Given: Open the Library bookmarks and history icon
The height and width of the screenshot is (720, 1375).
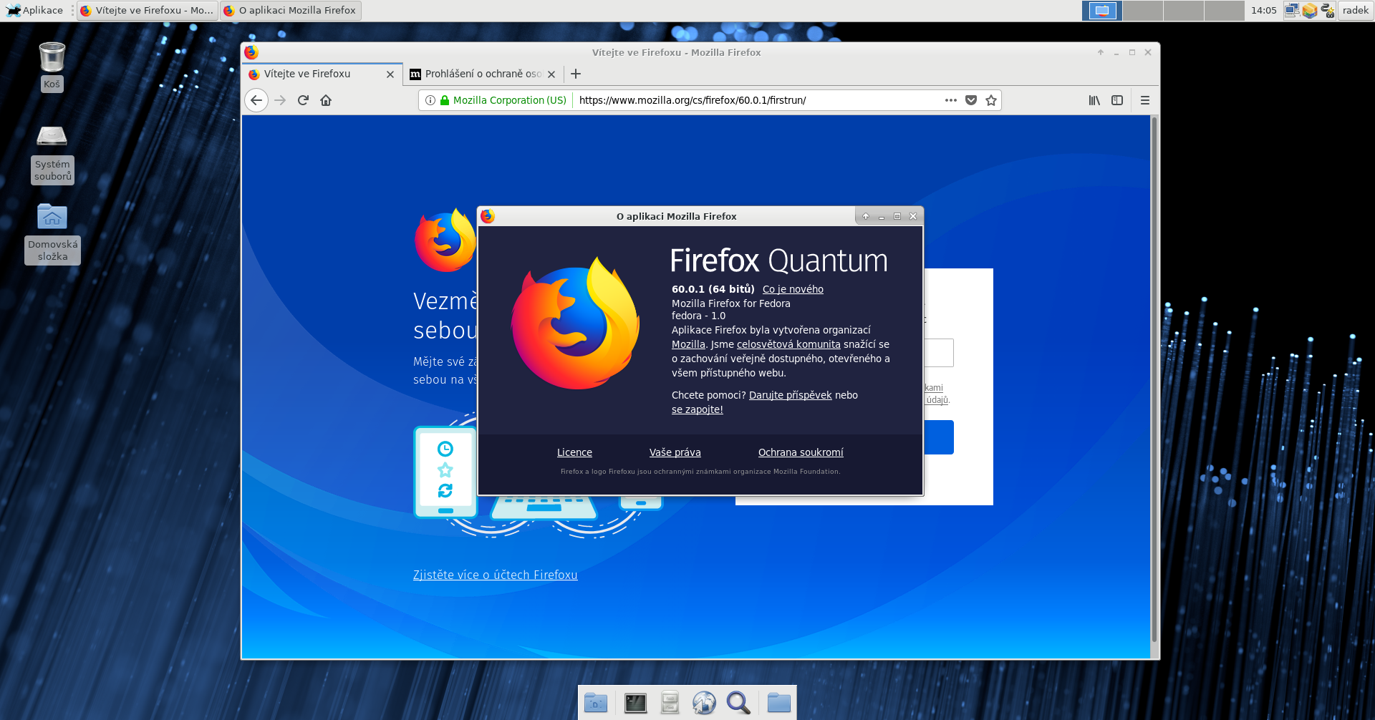Looking at the screenshot, I should pyautogui.click(x=1094, y=100).
